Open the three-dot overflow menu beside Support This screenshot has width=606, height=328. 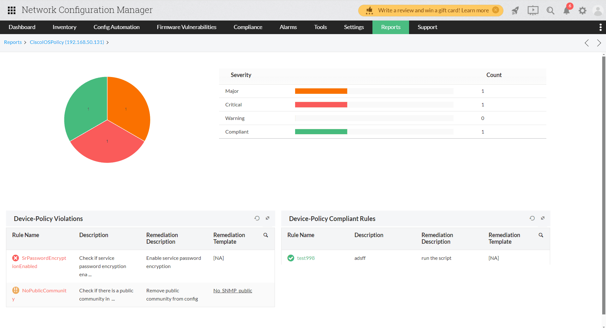(x=600, y=27)
